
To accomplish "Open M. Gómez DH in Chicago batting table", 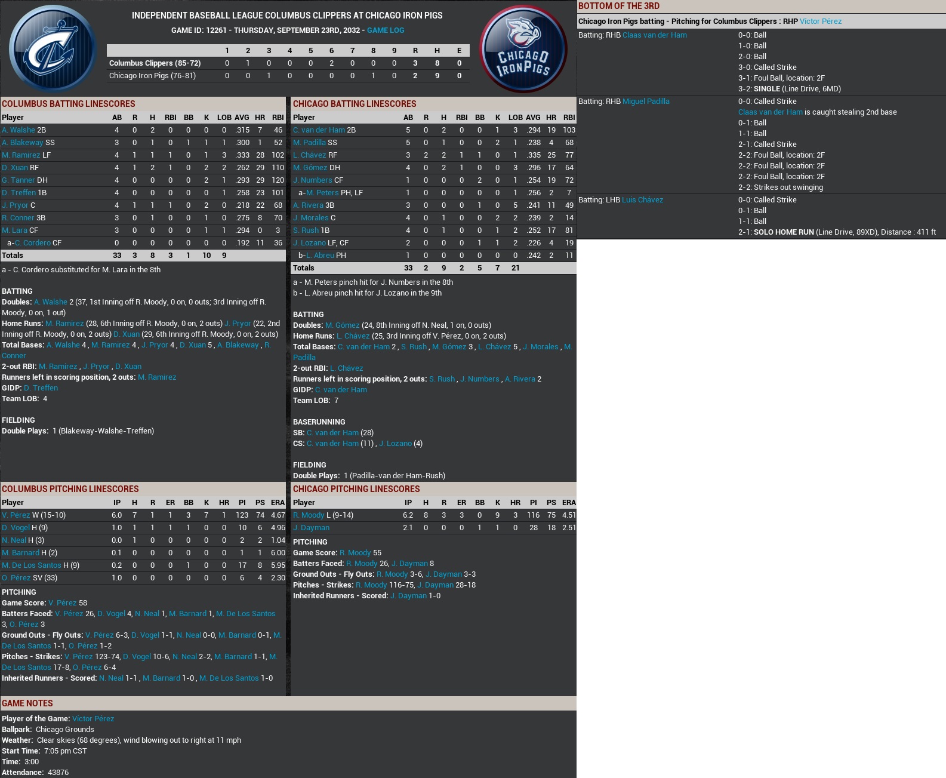I will 310,168.
